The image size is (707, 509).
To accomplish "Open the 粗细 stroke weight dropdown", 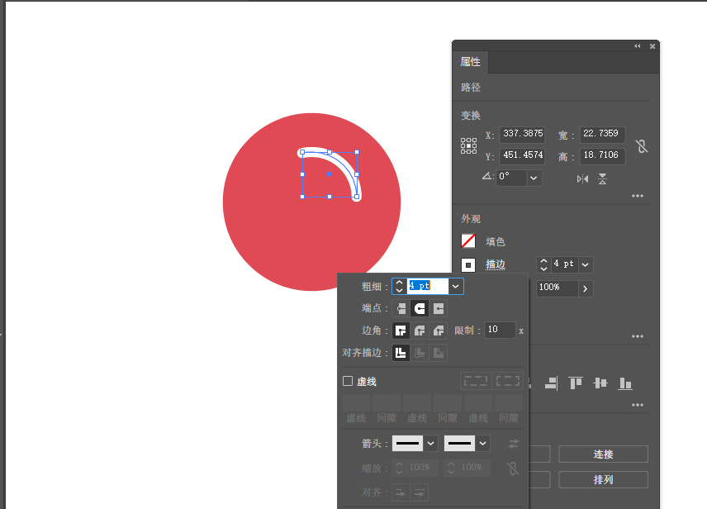I will [x=456, y=286].
